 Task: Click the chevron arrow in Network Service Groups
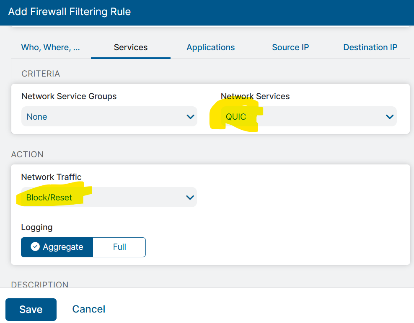tap(190, 117)
